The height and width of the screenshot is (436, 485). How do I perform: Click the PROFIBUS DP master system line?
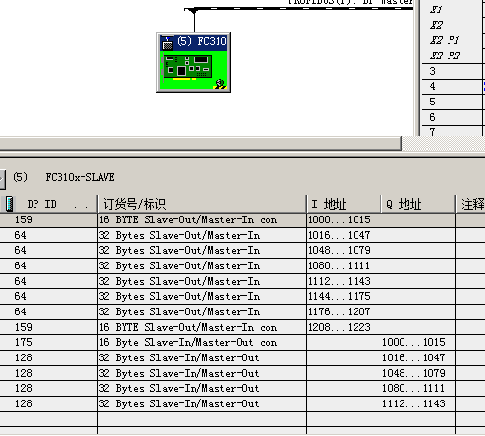pos(299,10)
